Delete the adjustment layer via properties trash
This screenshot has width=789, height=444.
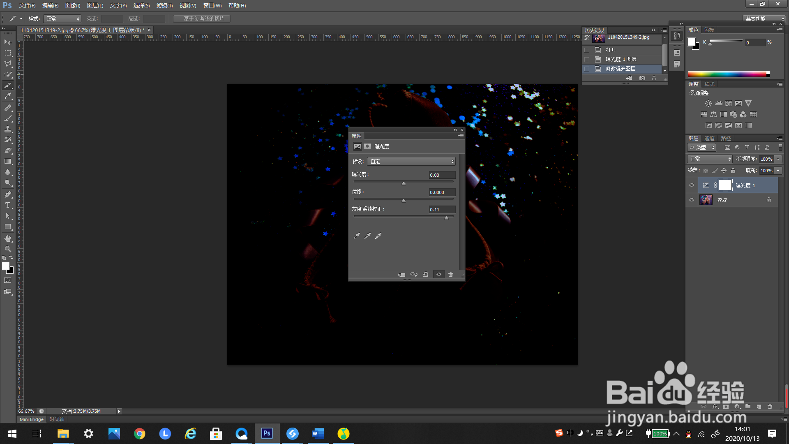[x=450, y=275]
